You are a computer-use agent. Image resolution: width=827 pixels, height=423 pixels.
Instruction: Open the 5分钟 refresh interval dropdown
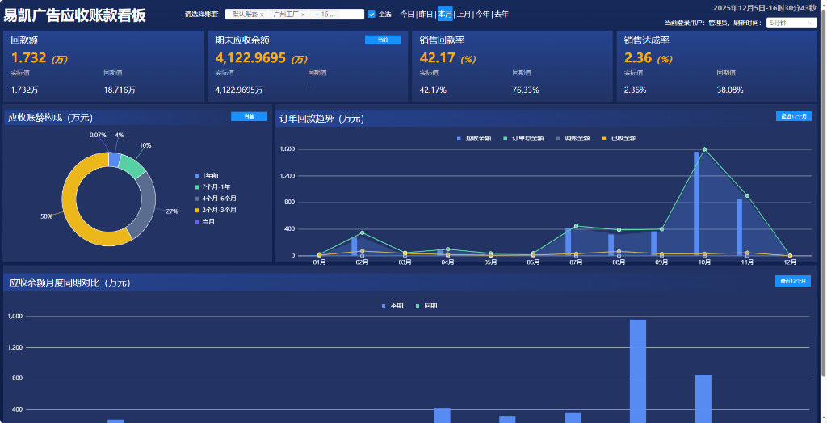(x=791, y=23)
